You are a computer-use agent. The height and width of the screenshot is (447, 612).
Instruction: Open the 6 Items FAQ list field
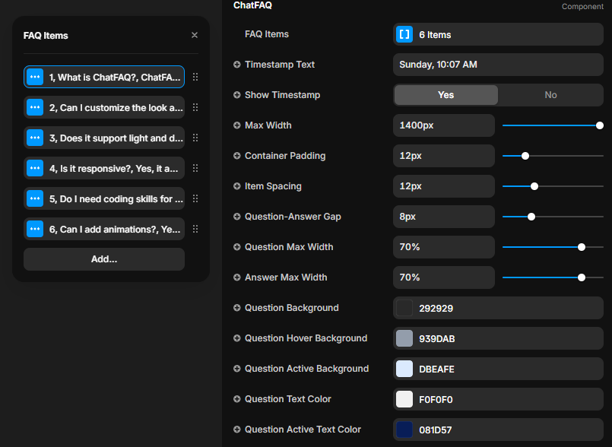click(x=498, y=34)
